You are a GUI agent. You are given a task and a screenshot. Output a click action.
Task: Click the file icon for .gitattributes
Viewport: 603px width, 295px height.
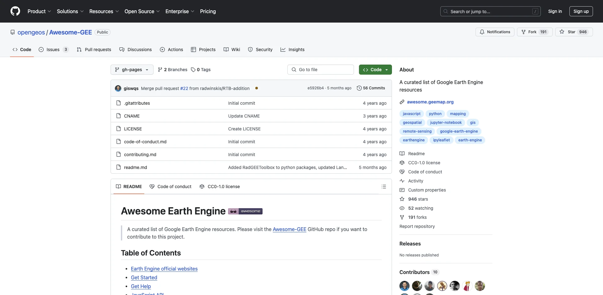pyautogui.click(x=118, y=103)
